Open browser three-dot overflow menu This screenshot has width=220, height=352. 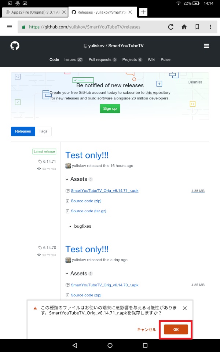tap(210, 27)
